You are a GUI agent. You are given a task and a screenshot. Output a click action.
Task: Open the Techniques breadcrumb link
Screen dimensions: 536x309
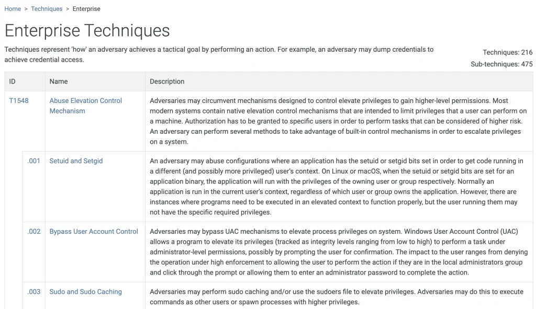point(47,9)
